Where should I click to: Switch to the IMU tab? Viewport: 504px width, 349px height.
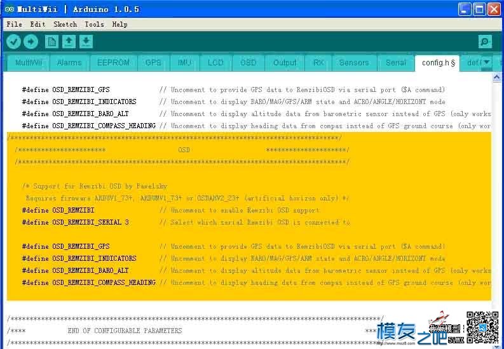tap(184, 63)
